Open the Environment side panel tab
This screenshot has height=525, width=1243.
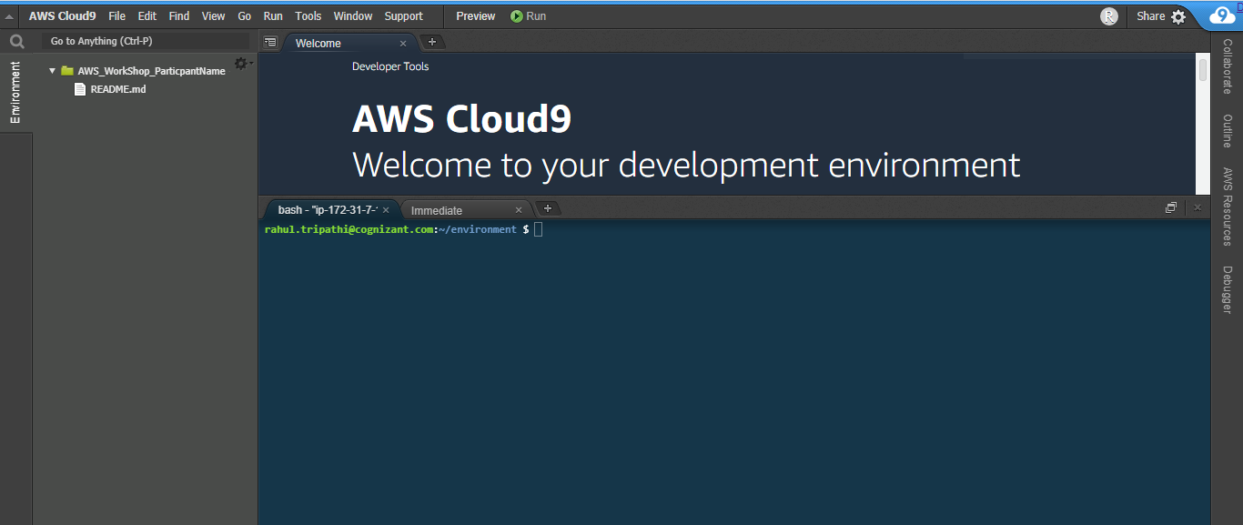tap(15, 93)
